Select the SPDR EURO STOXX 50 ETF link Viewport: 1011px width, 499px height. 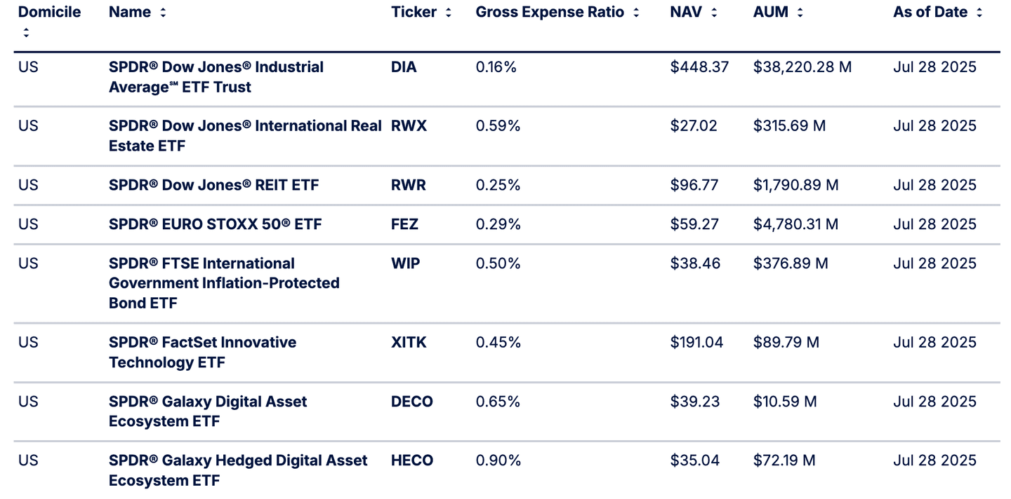pos(215,224)
